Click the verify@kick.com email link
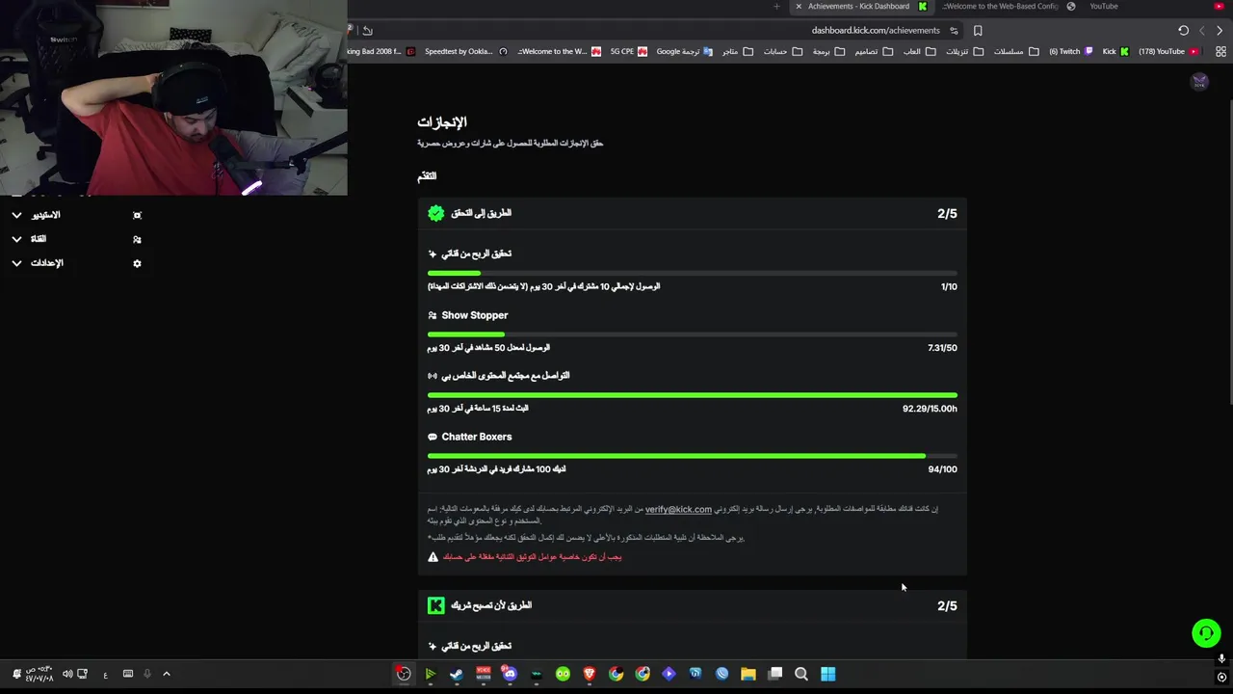 (x=678, y=509)
